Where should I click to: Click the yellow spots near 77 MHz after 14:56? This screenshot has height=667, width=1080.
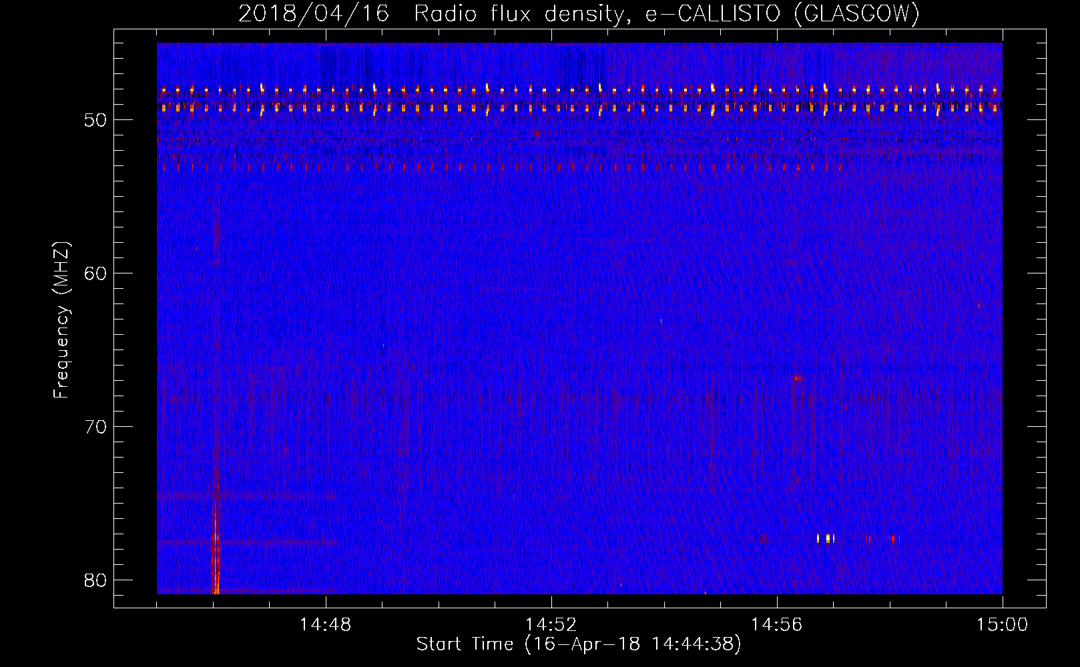tap(826, 538)
